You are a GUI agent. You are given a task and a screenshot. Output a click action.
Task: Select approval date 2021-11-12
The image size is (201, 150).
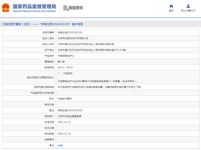(64, 122)
